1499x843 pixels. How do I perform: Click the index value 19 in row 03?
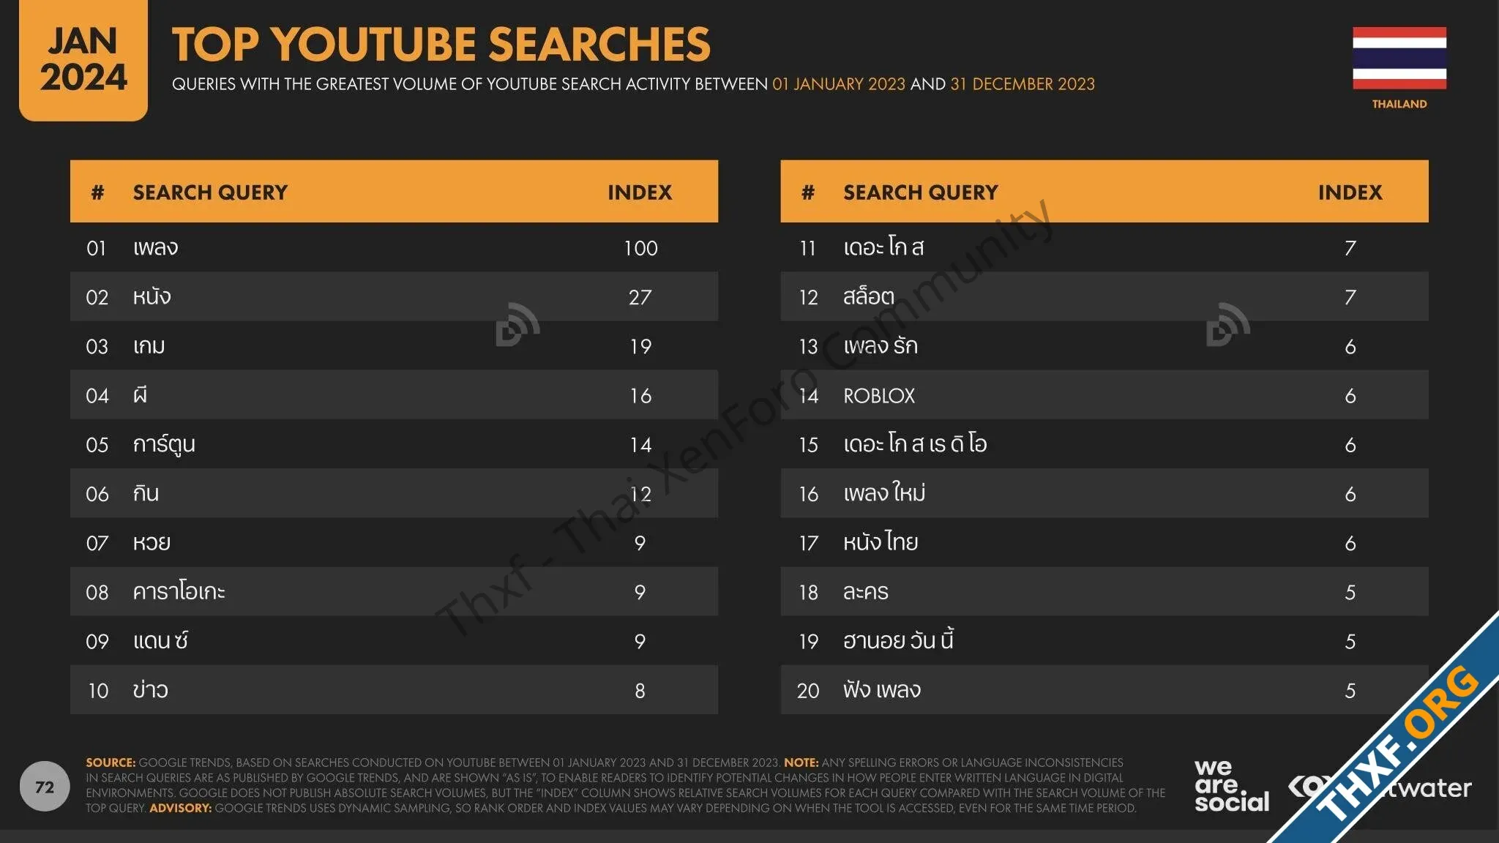point(640,346)
